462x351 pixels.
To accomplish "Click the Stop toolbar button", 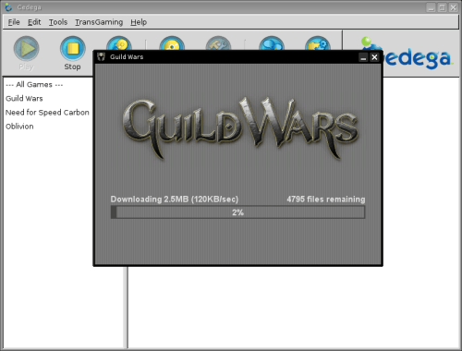I will [73, 53].
